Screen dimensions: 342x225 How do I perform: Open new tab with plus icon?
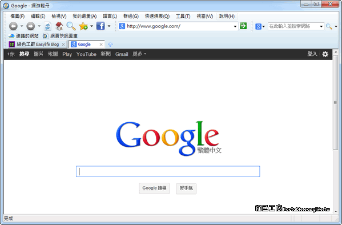[110, 45]
